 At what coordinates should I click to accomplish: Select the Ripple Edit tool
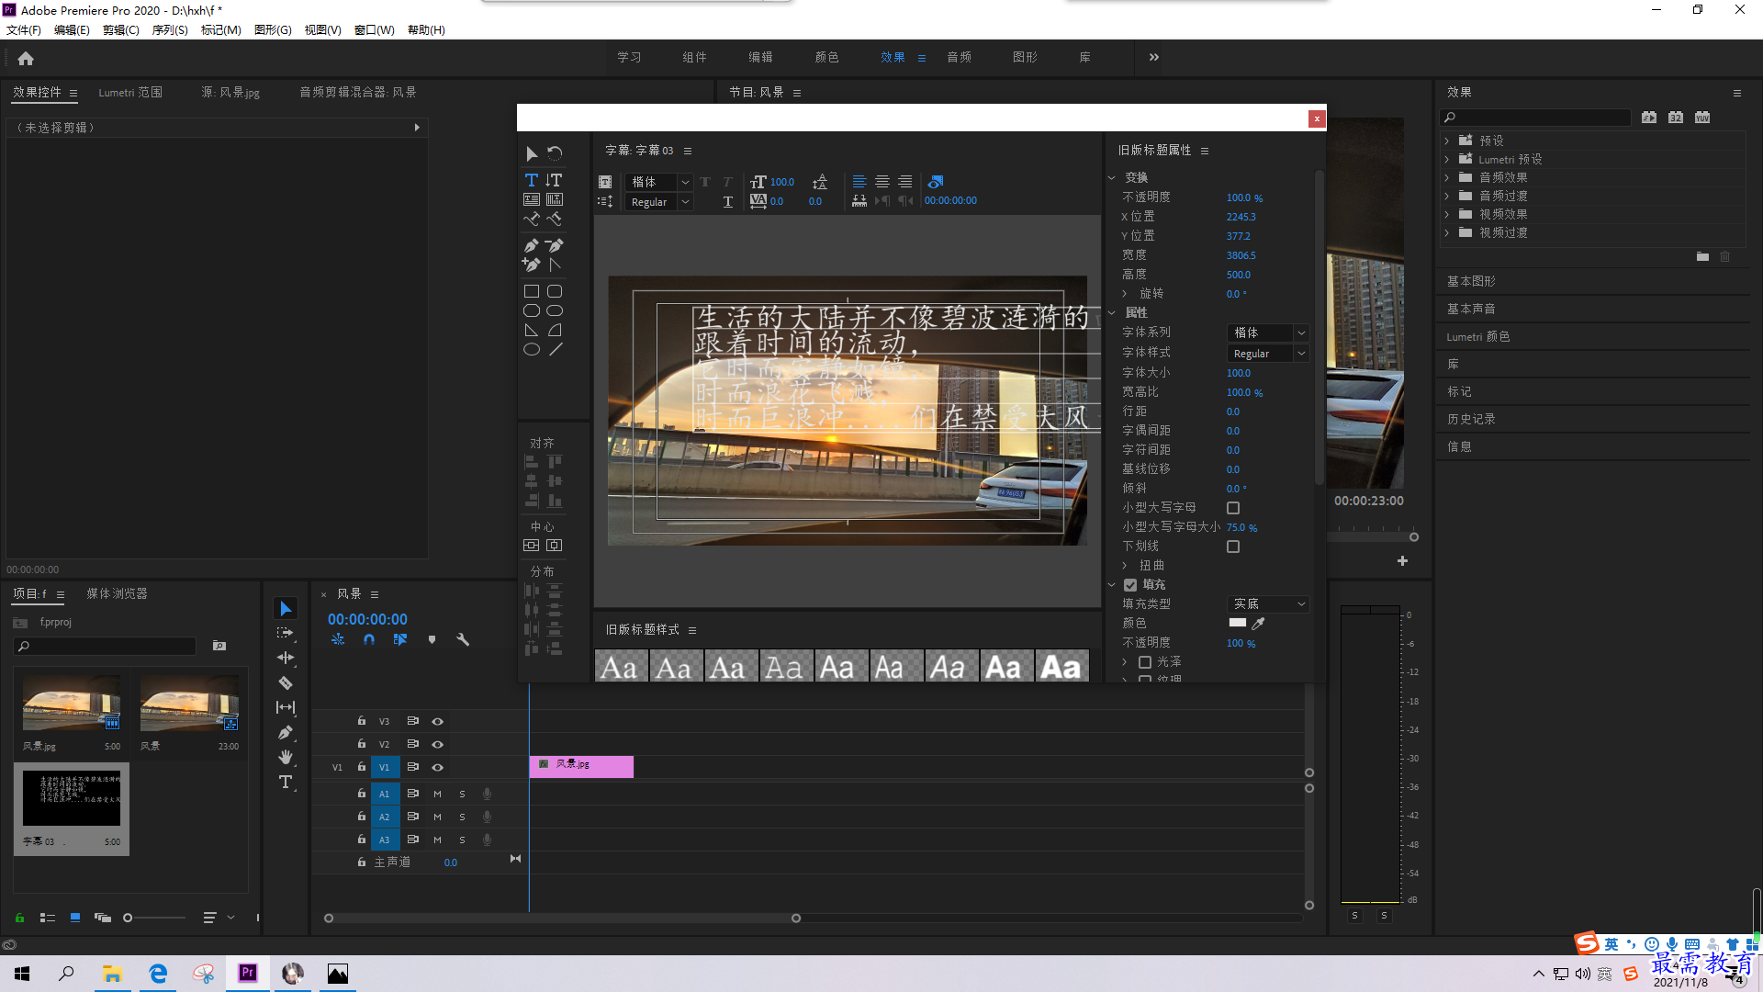[x=286, y=658]
